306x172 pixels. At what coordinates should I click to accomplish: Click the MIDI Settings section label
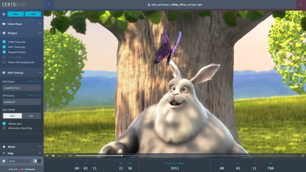point(16,72)
